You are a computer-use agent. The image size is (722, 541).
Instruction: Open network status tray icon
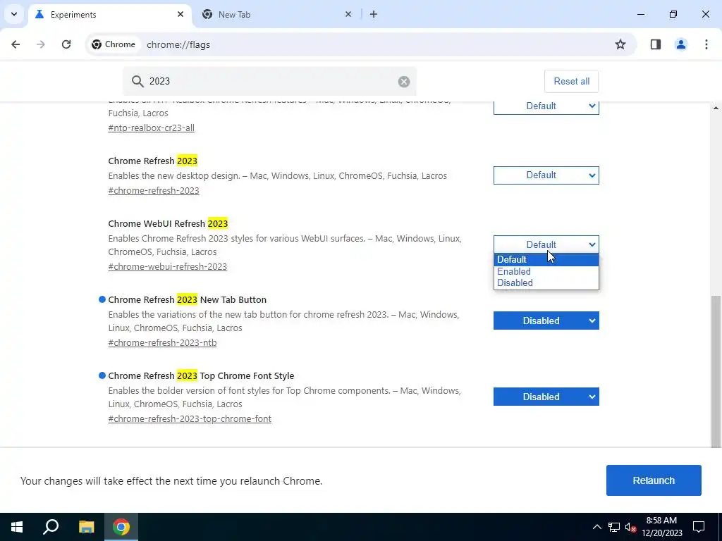click(x=614, y=527)
